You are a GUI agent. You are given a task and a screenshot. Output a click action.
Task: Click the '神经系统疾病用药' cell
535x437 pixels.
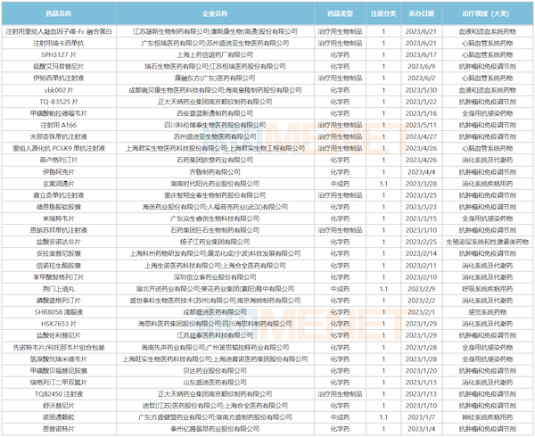[488, 417]
